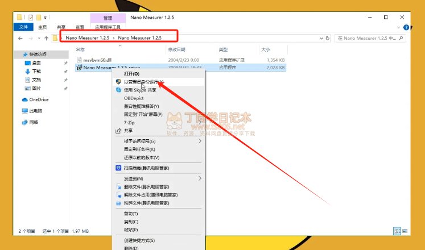425x250 pixels.
Task: Go up one folder level
Action: click(46, 39)
